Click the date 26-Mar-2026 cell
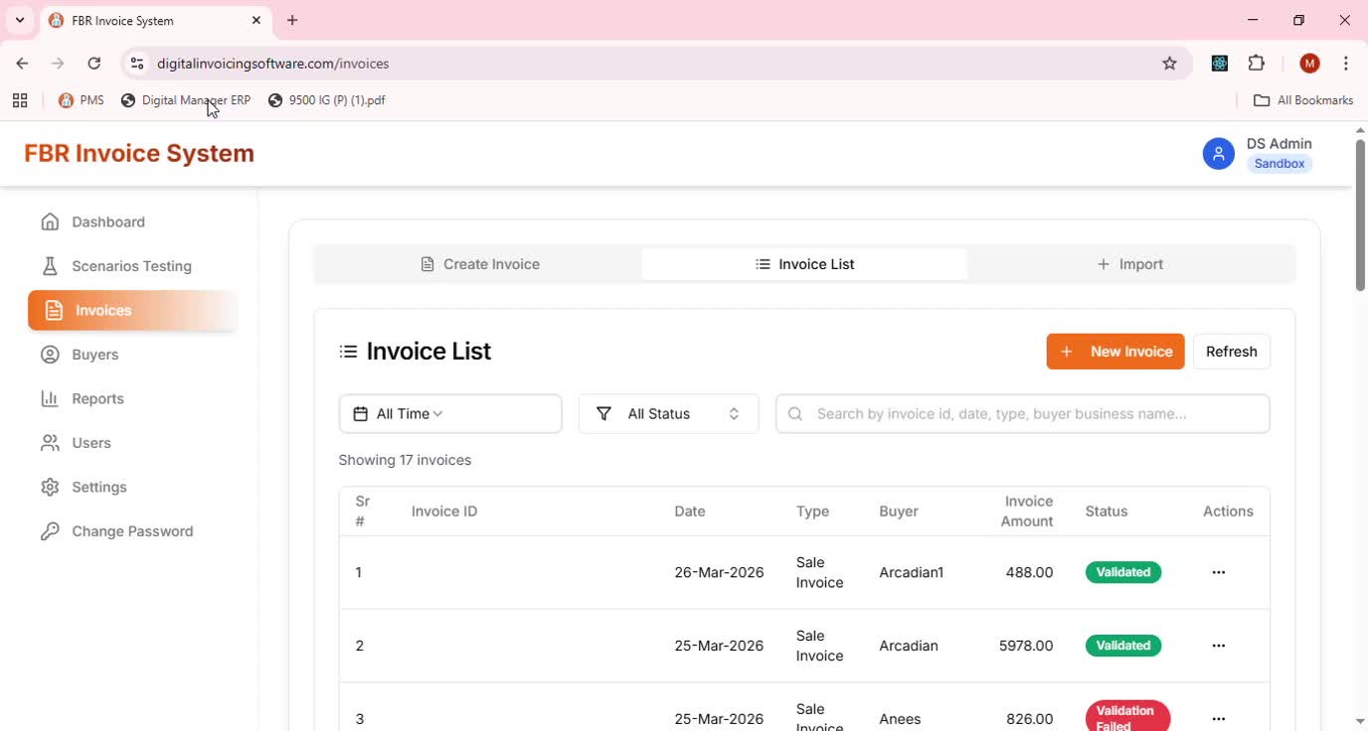The height and width of the screenshot is (731, 1368). click(x=719, y=572)
